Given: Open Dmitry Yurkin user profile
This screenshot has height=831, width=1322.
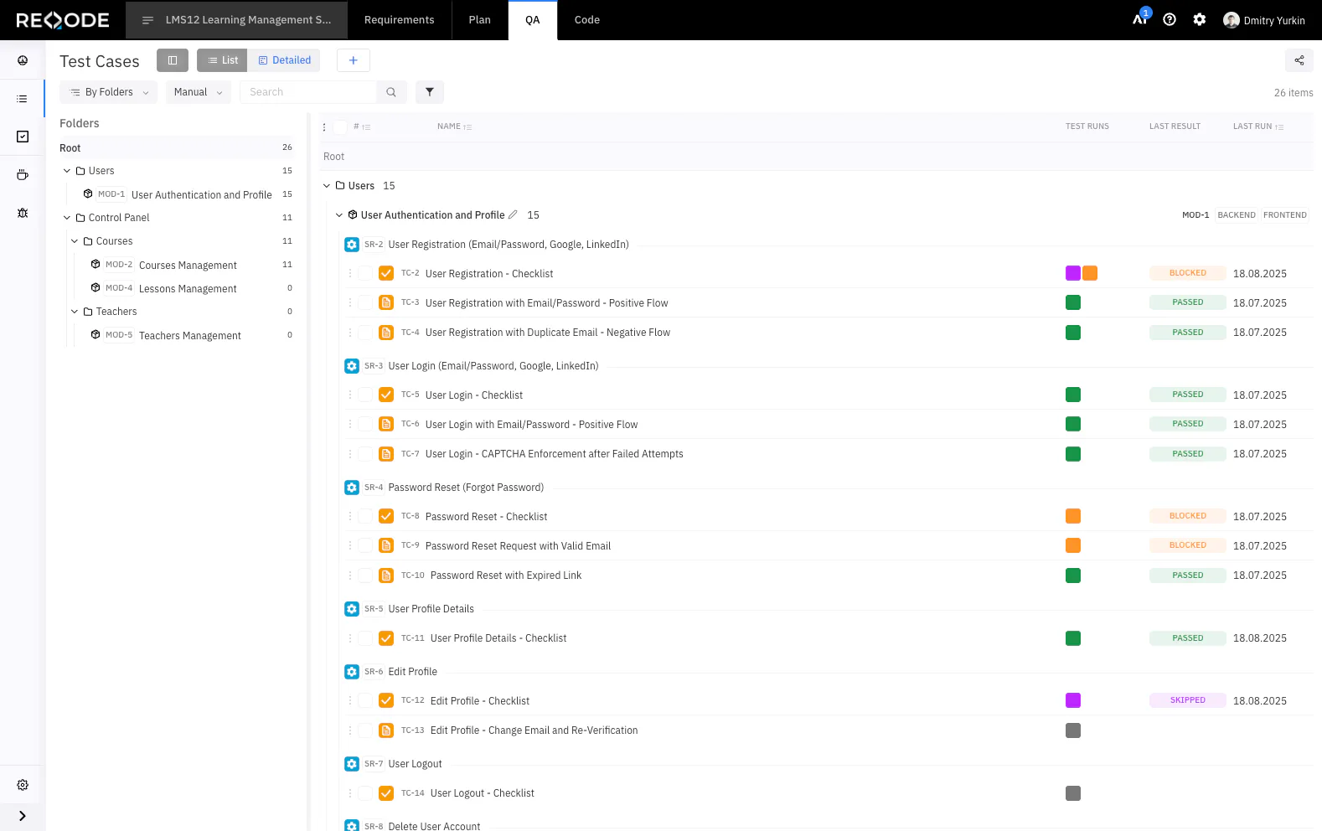Looking at the screenshot, I should [x=1264, y=20].
